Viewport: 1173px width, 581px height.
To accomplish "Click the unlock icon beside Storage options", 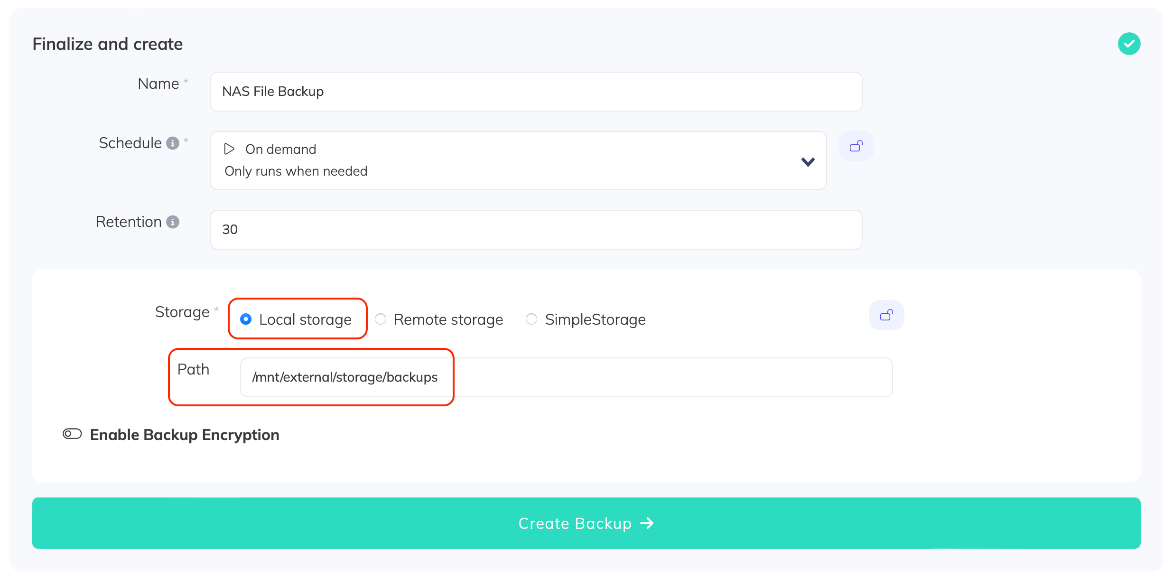I will coord(886,315).
